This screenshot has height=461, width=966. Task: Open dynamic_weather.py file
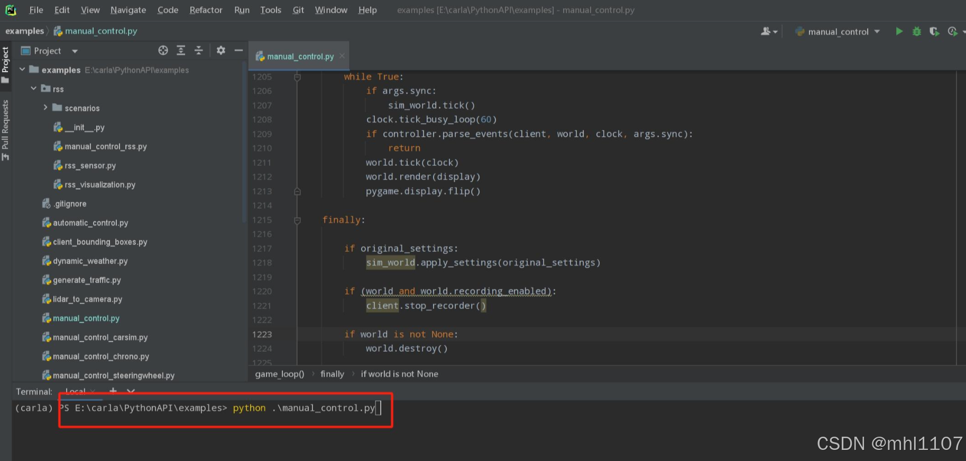click(x=85, y=261)
